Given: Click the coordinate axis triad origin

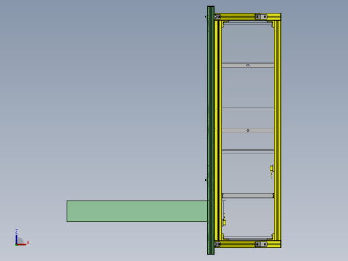Looking at the screenshot, I should click(x=16, y=244).
